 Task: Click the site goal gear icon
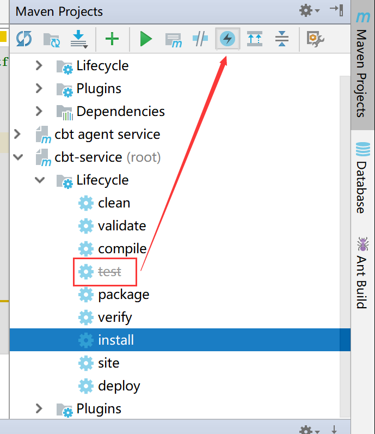pyautogui.click(x=86, y=363)
